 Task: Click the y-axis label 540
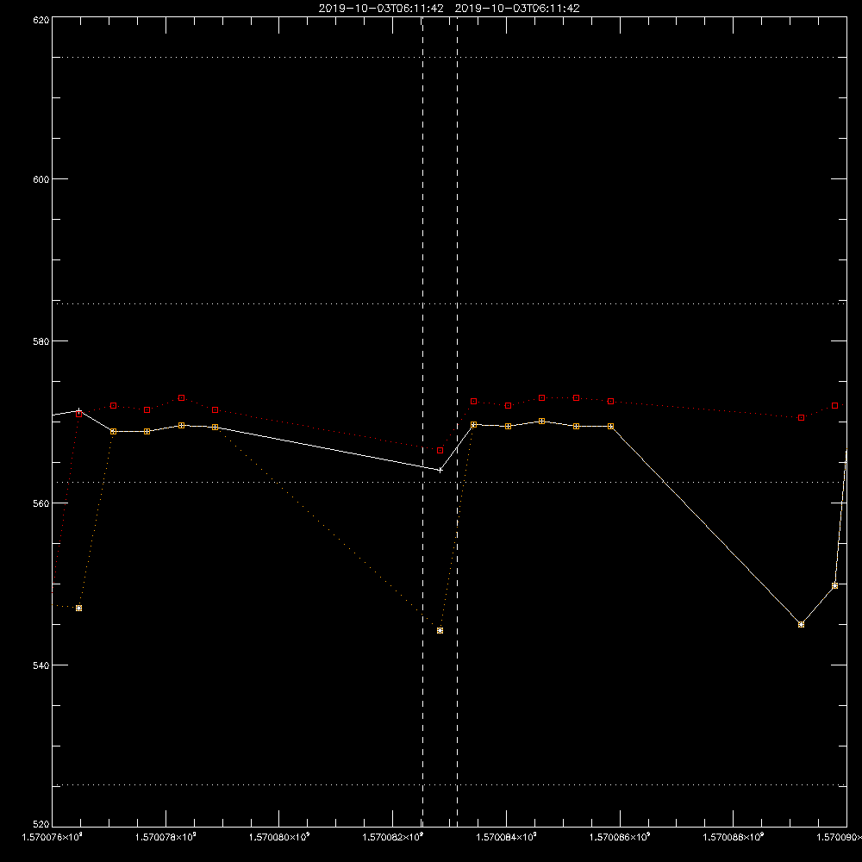pos(41,665)
